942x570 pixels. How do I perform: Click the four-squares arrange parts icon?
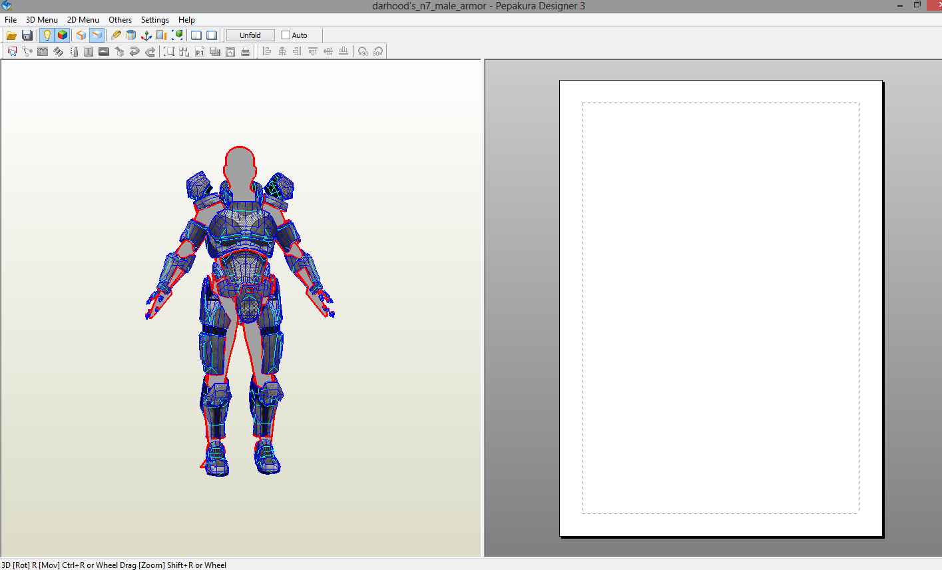[184, 51]
